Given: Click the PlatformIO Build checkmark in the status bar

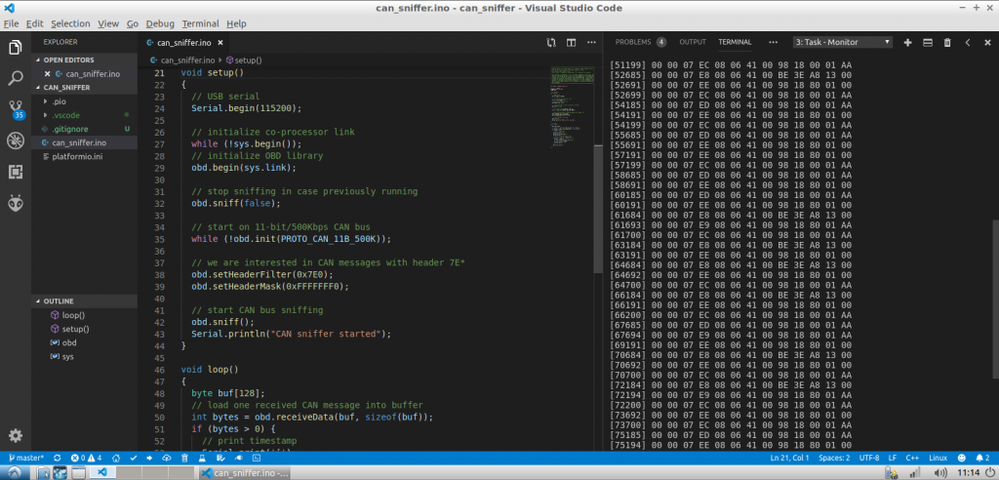Looking at the screenshot, I should [x=133, y=458].
